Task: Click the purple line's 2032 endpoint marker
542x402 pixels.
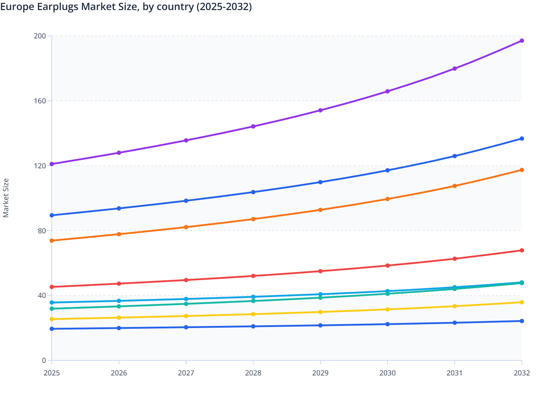Action: [522, 41]
